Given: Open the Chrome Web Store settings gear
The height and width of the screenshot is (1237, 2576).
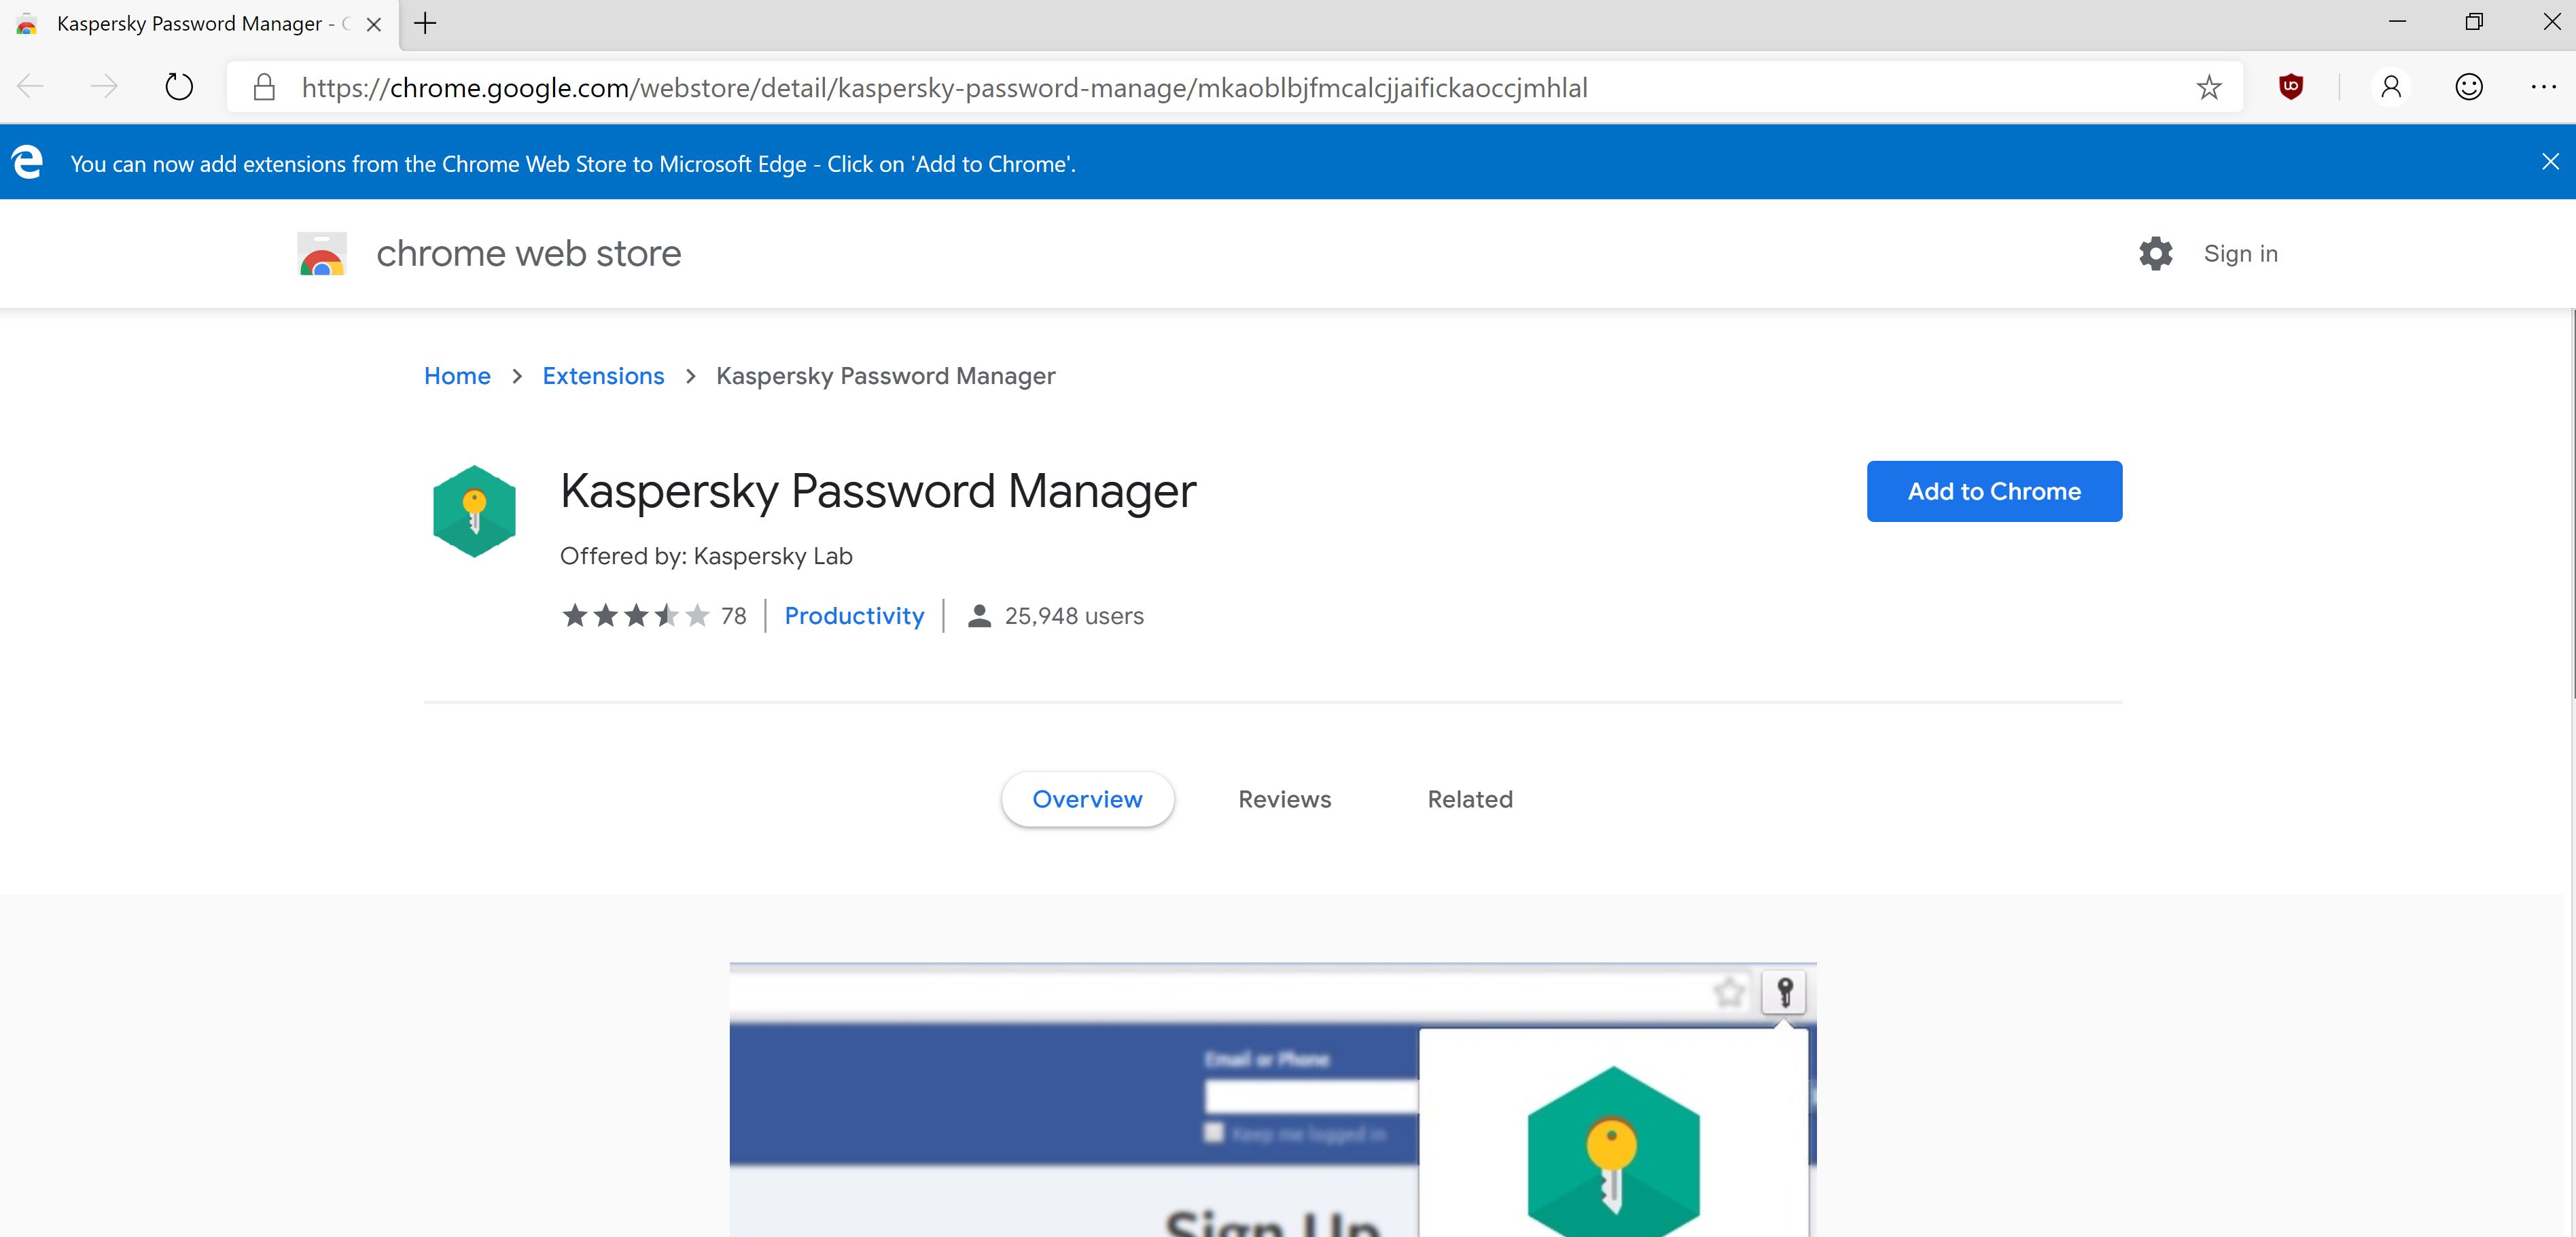Looking at the screenshot, I should pyautogui.click(x=2155, y=254).
